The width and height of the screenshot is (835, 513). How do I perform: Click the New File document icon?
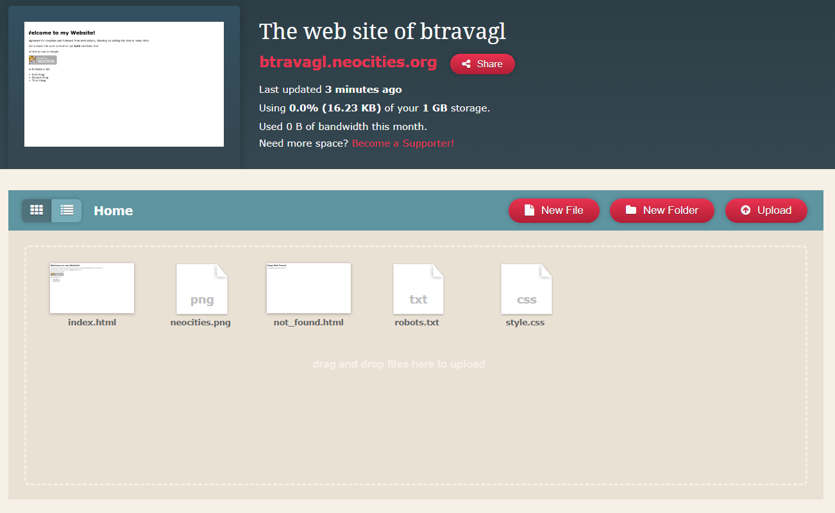[528, 209]
